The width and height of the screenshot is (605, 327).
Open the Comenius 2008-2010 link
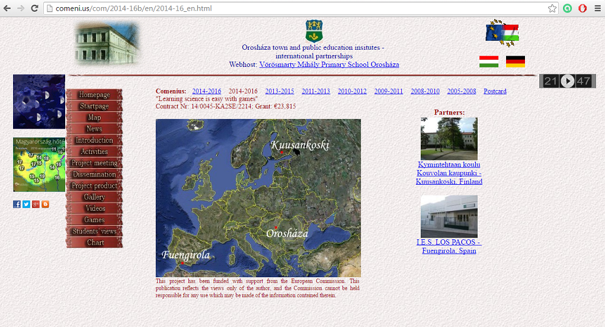(x=425, y=91)
